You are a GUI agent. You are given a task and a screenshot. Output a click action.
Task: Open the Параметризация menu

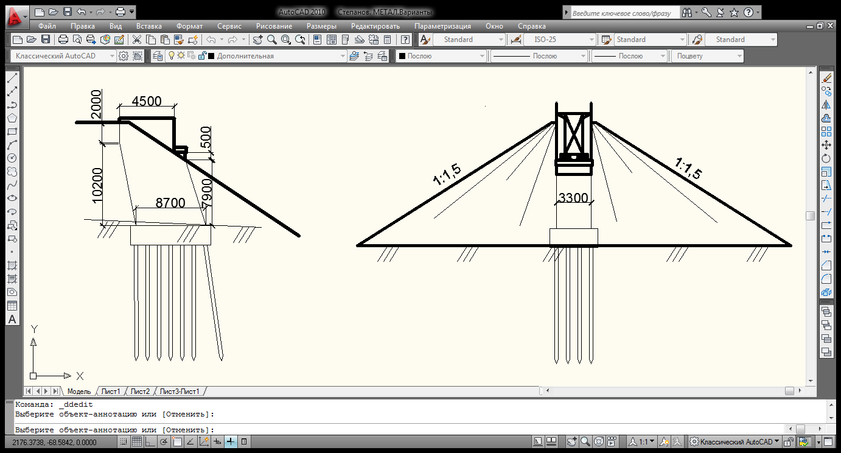point(442,26)
